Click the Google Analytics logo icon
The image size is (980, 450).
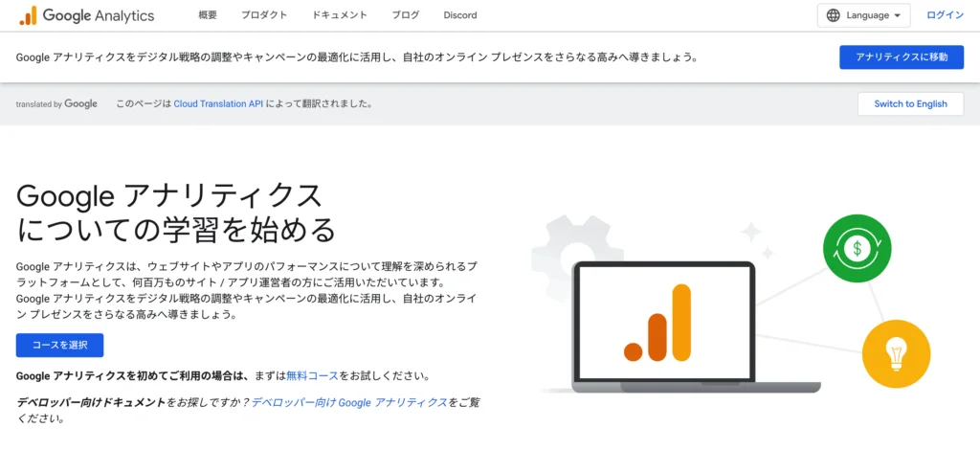click(x=28, y=15)
